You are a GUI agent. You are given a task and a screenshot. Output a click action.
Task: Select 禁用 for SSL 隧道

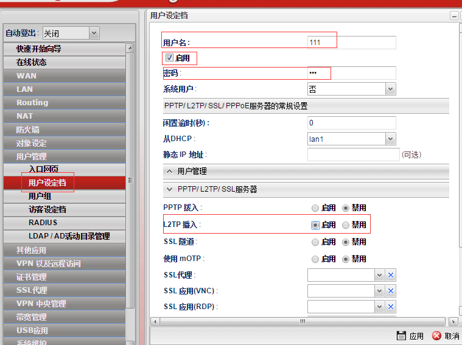pyautogui.click(x=346, y=242)
